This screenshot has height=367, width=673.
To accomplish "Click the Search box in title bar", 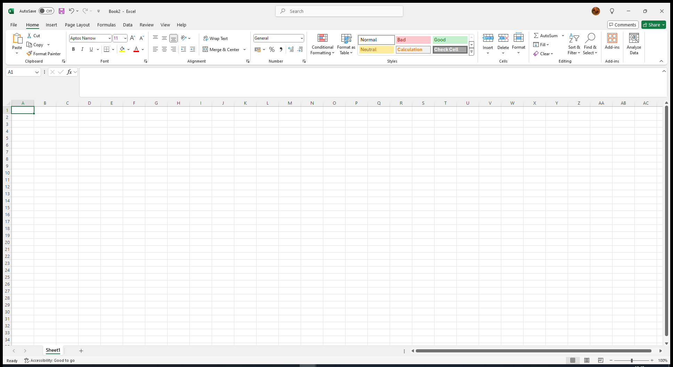I will [339, 11].
